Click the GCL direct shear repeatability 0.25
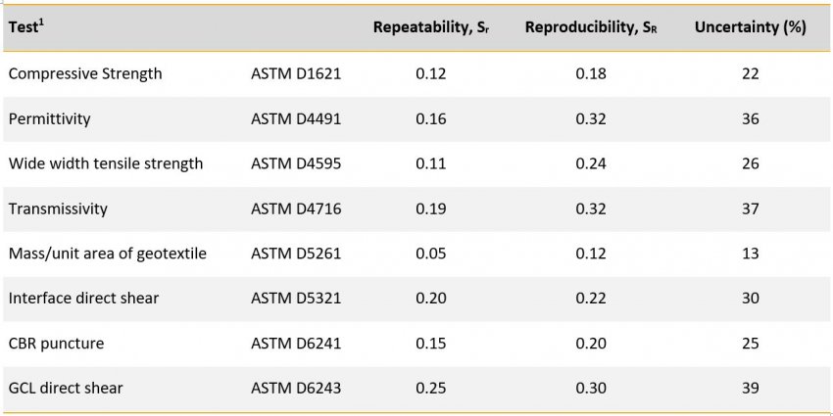This screenshot has width=833, height=416. pos(430,389)
